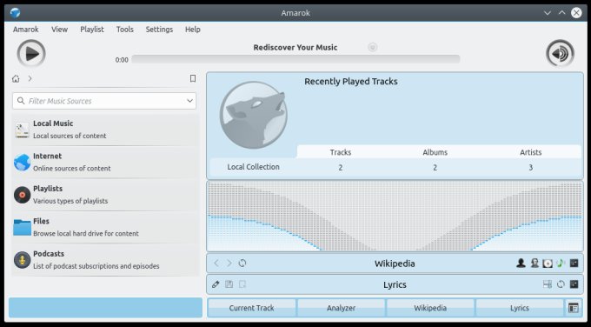591x327 pixels.
Task: Click the Tracks column header
Action: tap(341, 152)
